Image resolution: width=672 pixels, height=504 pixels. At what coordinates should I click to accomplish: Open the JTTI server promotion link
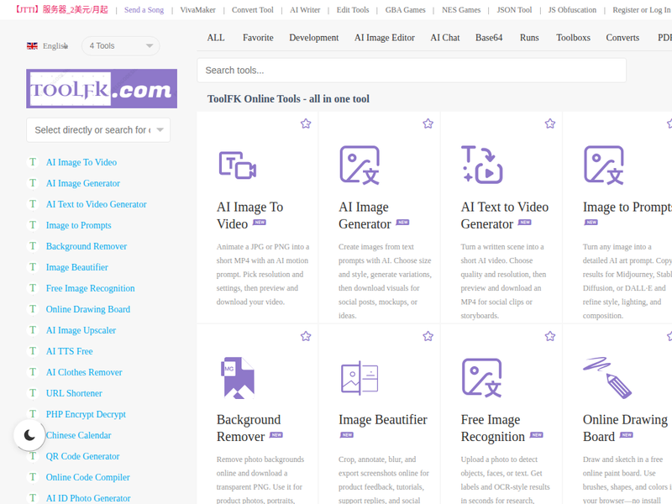point(60,9)
